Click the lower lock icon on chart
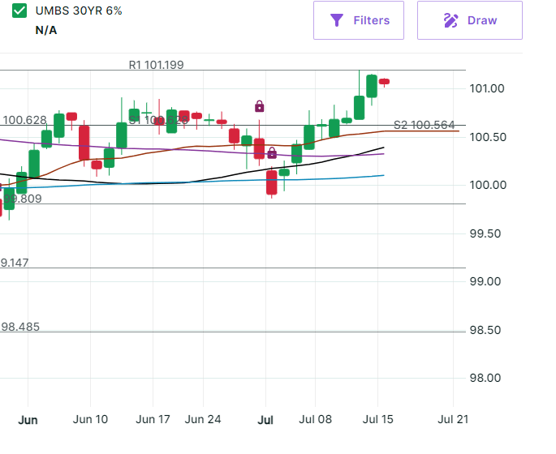Viewport: 556px width, 454px height. coord(272,152)
